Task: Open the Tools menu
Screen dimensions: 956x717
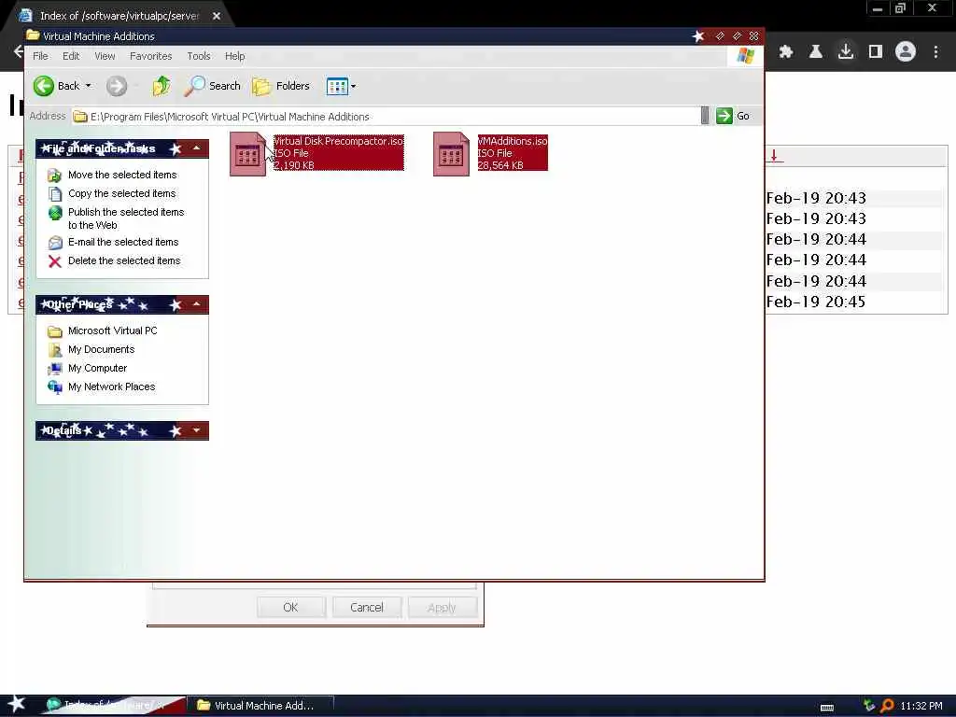Action: tap(199, 56)
